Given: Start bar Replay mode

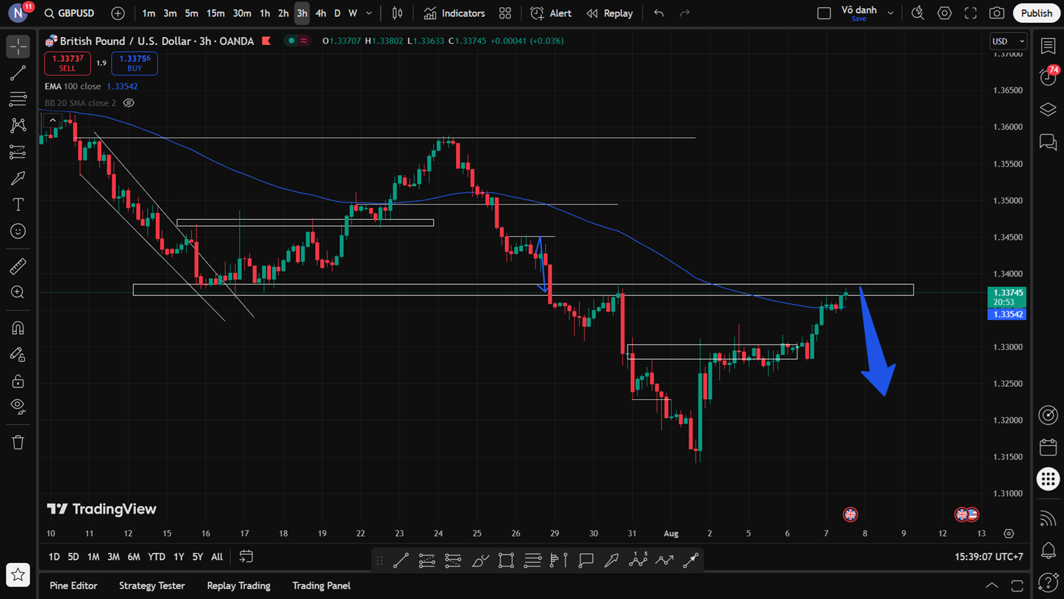Looking at the screenshot, I should coord(610,13).
